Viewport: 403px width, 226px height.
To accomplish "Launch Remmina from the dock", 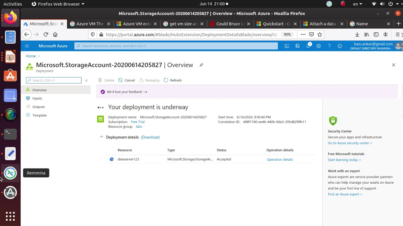I will coord(10,173).
